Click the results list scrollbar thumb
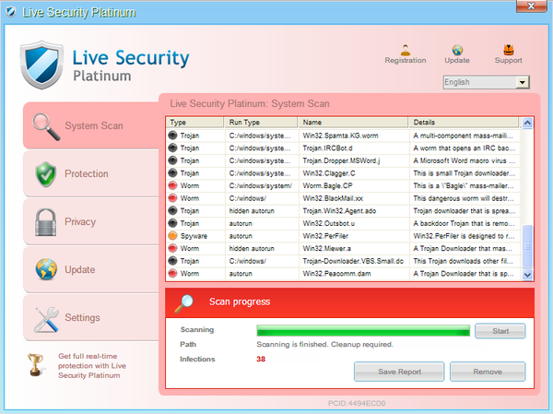The width and height of the screenshot is (553, 414). point(527,246)
